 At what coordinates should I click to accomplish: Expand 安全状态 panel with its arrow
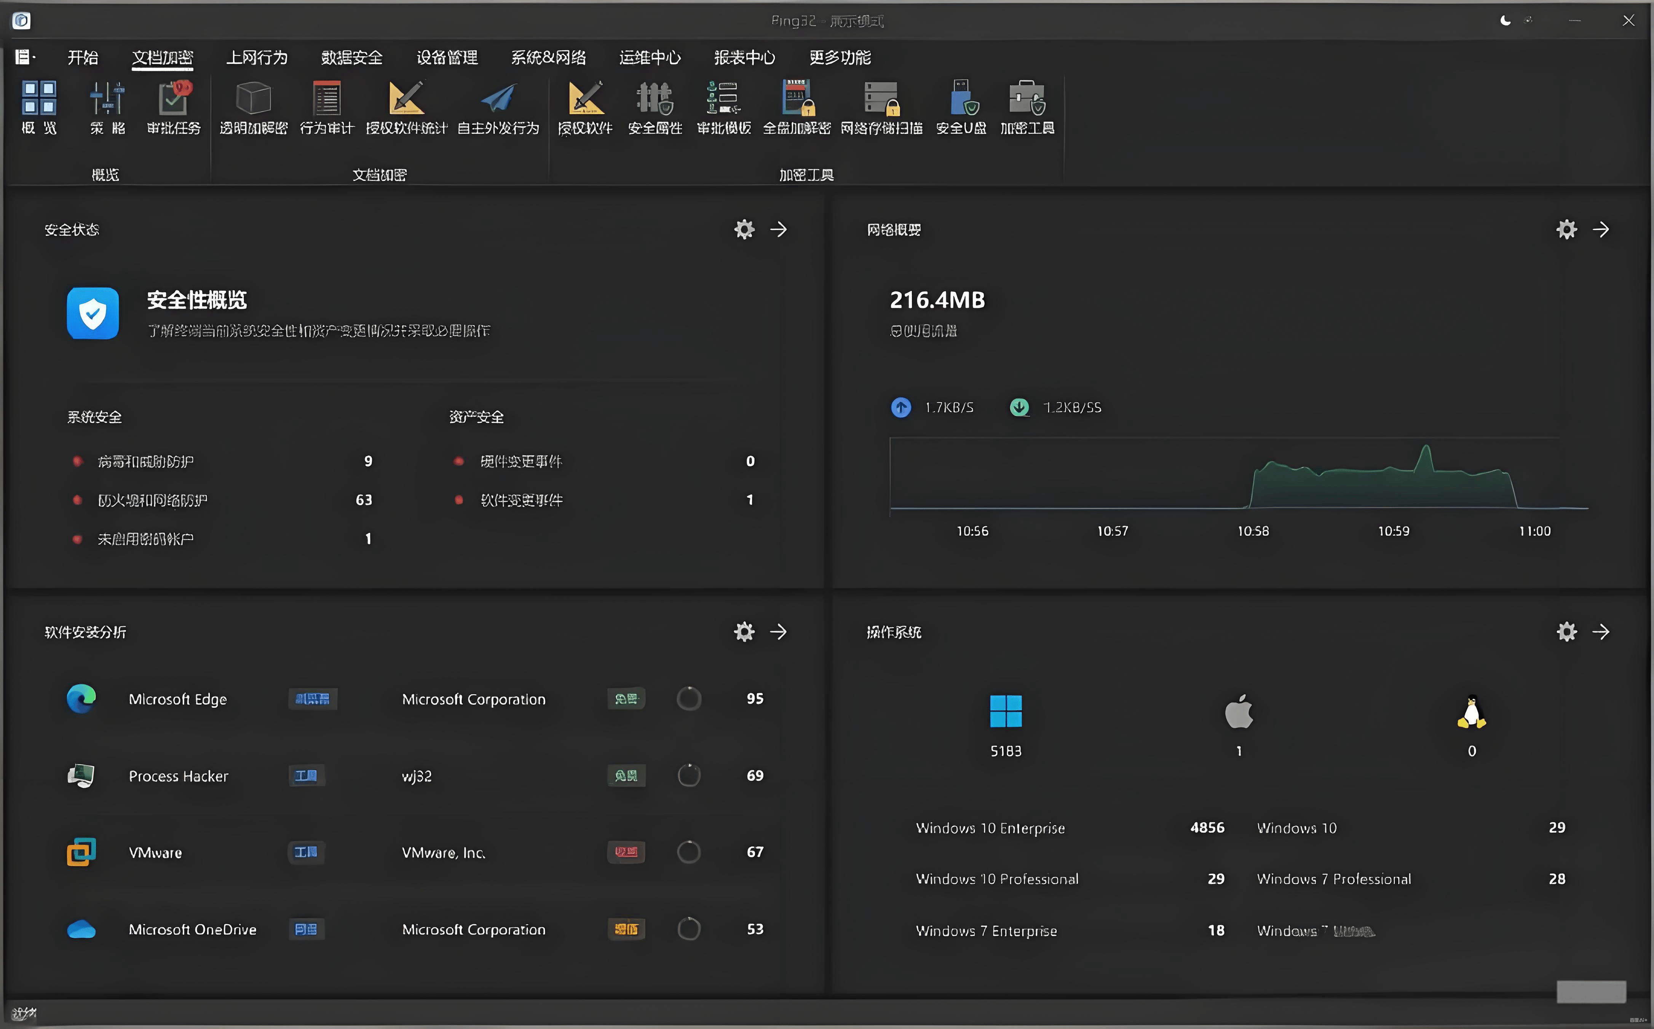(x=778, y=229)
